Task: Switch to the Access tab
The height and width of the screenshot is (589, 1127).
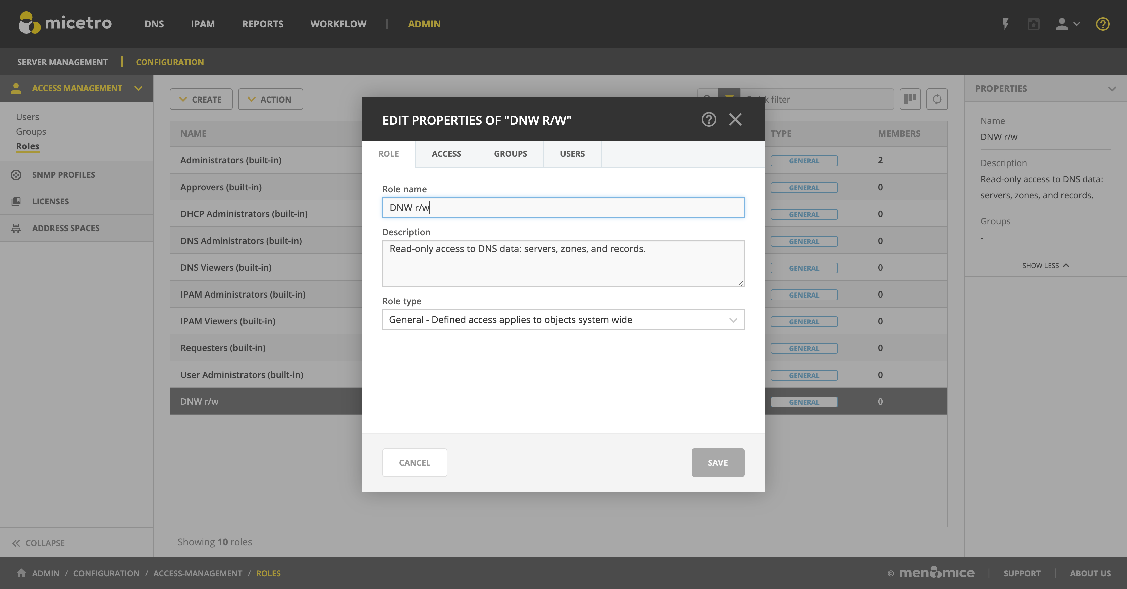Action: [446, 154]
